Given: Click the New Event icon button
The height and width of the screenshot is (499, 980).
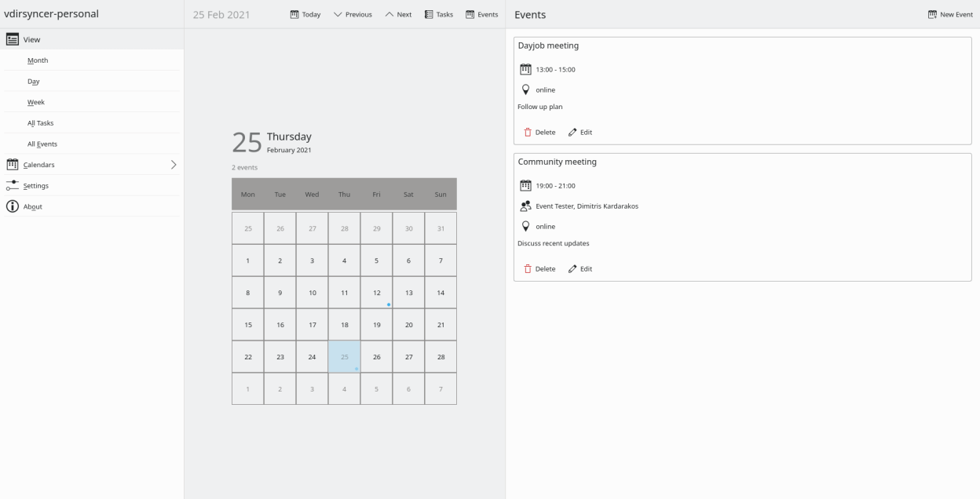Looking at the screenshot, I should 932,15.
